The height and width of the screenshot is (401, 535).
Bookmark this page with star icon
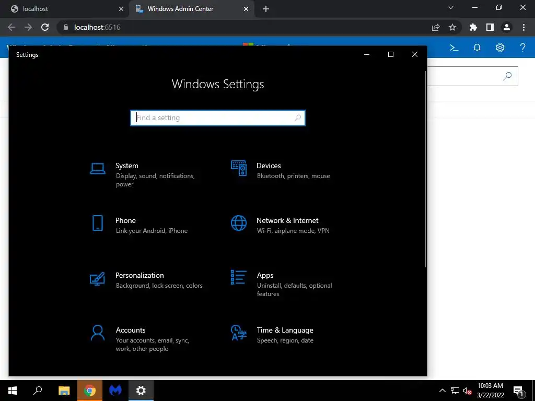click(452, 27)
